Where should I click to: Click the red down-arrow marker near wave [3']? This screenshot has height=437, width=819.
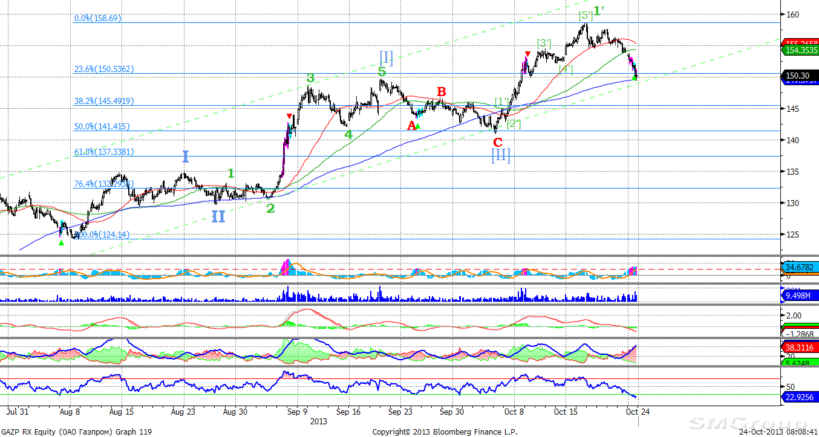click(x=527, y=54)
